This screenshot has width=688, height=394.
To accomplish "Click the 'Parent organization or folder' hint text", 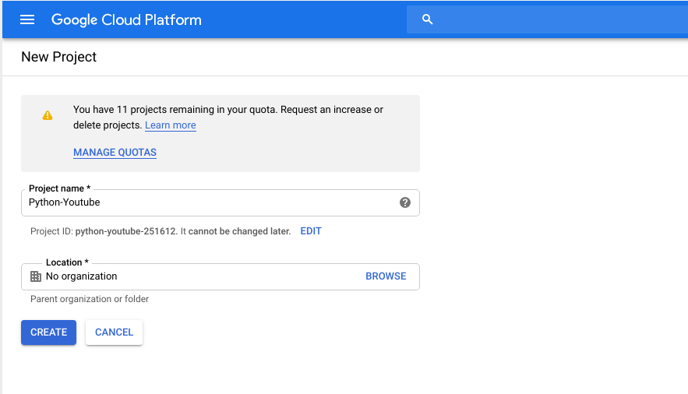I will [90, 299].
